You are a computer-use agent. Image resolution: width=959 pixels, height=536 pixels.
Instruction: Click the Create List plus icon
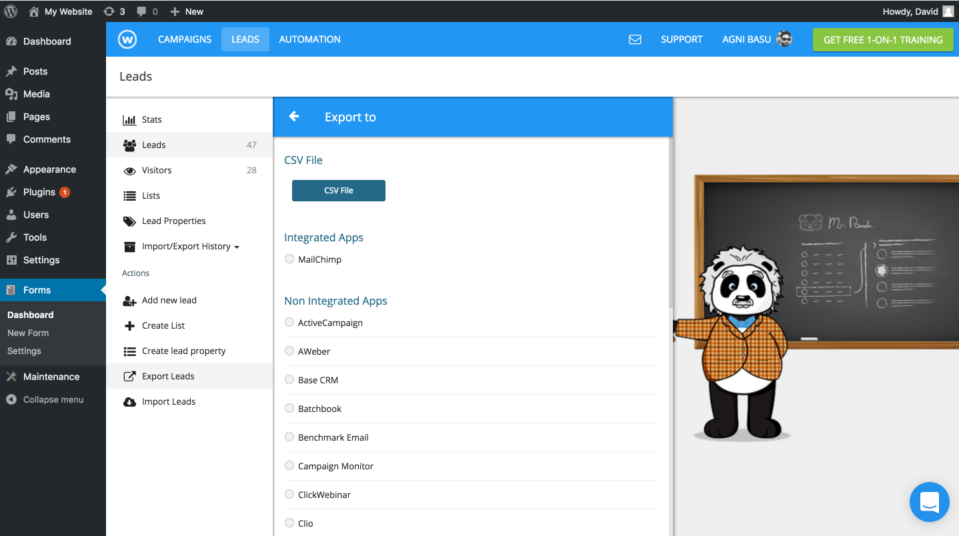tap(130, 326)
